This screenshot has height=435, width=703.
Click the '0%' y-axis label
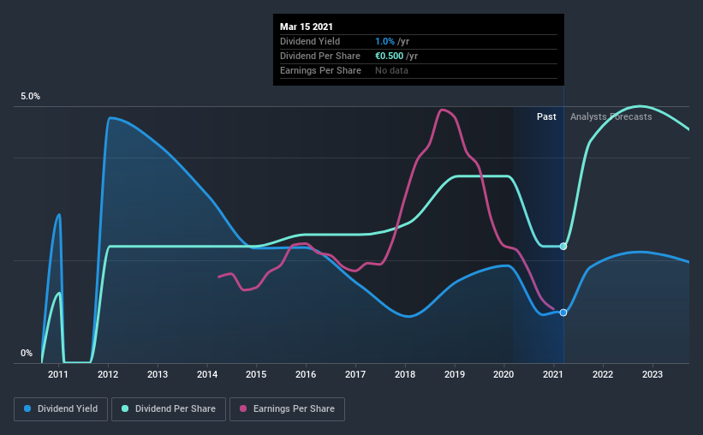[x=27, y=354]
